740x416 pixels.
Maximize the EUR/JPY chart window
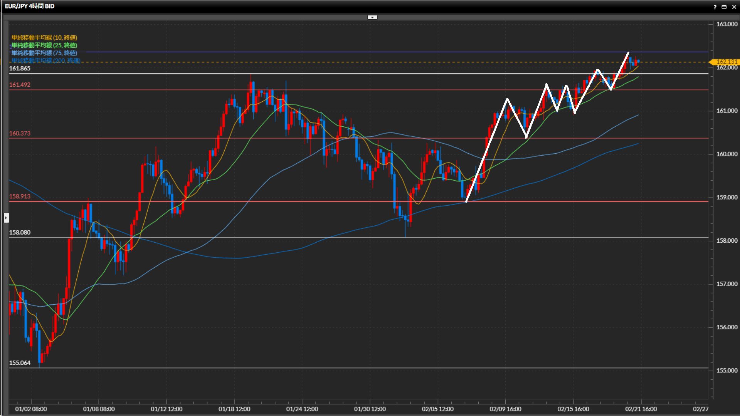(x=724, y=7)
